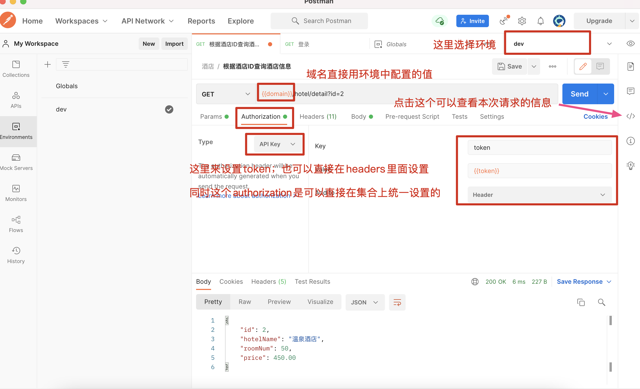Switch to the Pre-request Script tab

pos(412,117)
